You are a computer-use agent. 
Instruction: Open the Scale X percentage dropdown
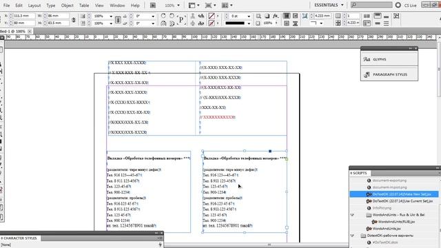pyautogui.click(x=111, y=17)
